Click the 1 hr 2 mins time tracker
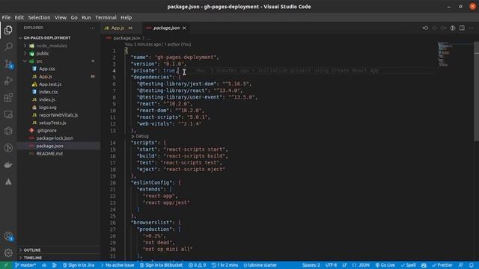 point(225,265)
